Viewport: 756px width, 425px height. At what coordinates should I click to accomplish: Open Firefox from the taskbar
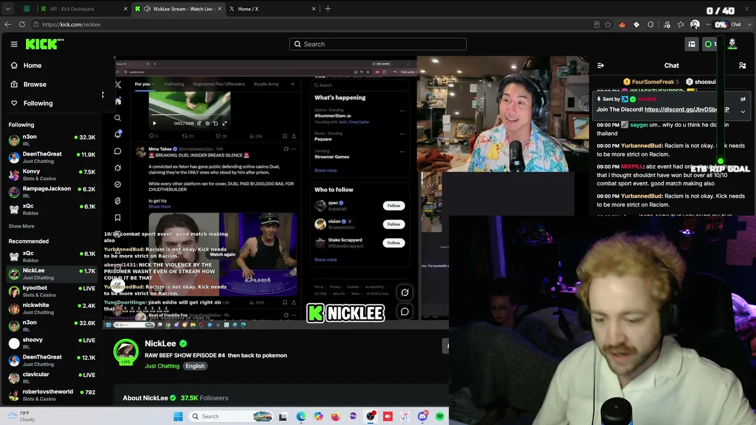pos(335,416)
